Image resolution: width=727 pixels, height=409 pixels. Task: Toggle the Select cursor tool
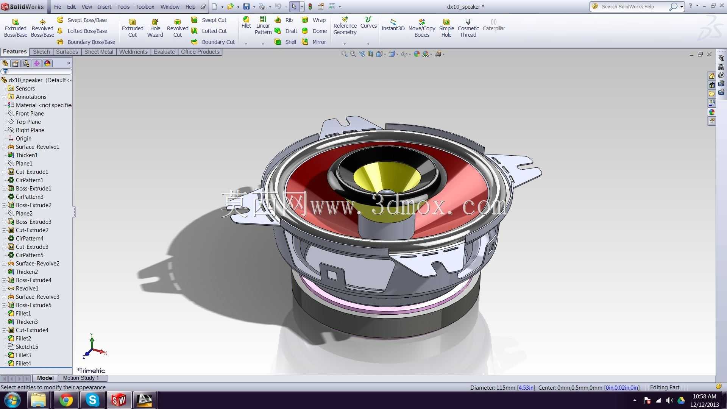tap(294, 6)
